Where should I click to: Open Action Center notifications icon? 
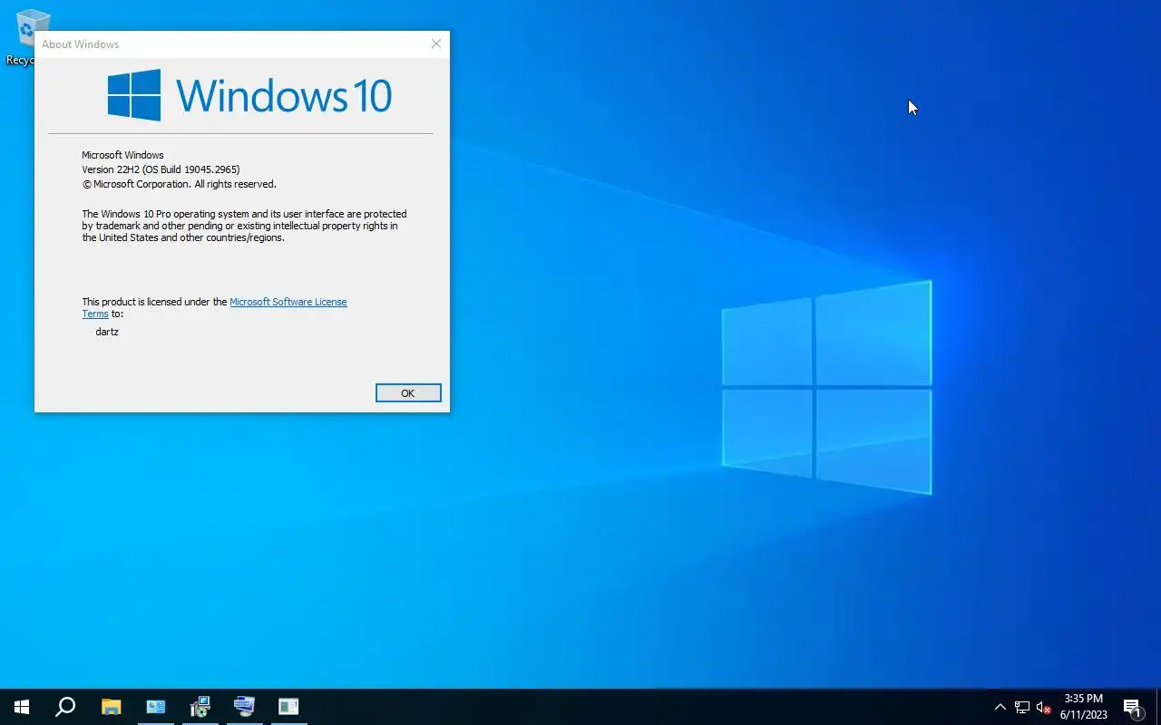pos(1132,707)
